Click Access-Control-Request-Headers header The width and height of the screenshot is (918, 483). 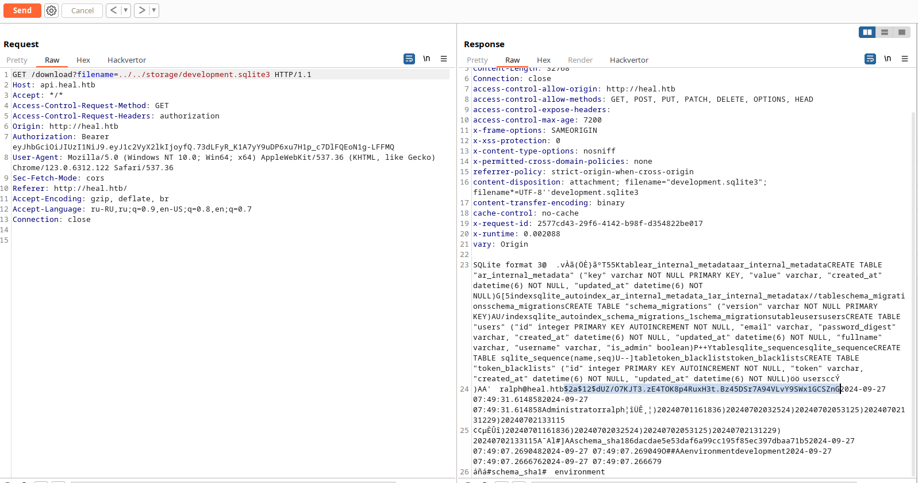(x=116, y=116)
